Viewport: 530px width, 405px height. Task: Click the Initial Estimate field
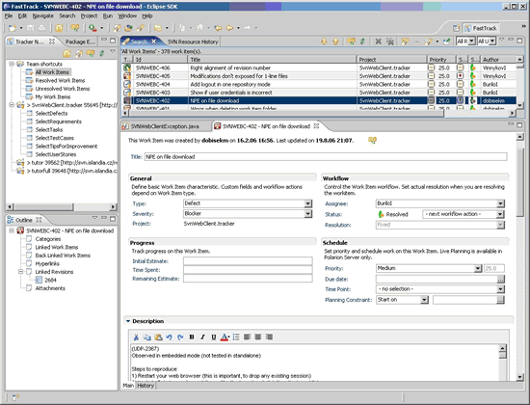click(248, 261)
